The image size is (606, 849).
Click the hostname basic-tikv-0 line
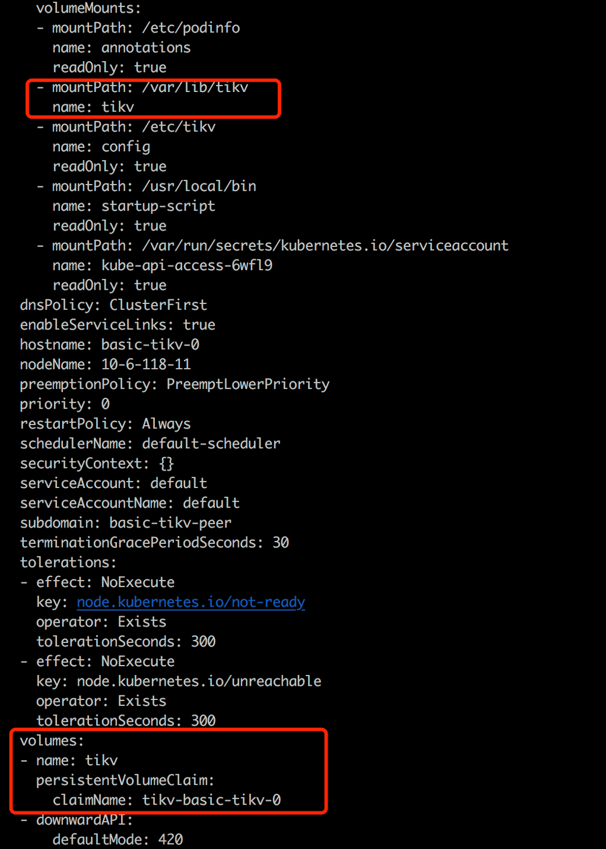109,344
